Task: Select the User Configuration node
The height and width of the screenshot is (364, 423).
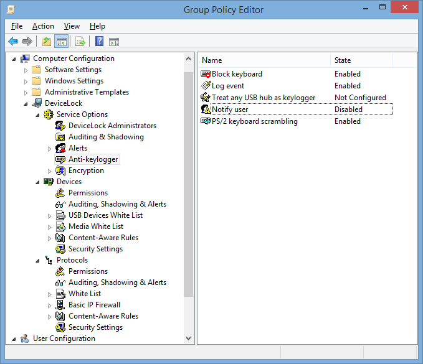Action: click(x=64, y=338)
